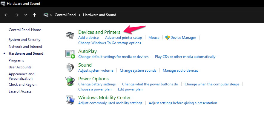This screenshot has width=264, height=129.
Task: Click the Devices and Printers category icon
Action: click(x=70, y=35)
